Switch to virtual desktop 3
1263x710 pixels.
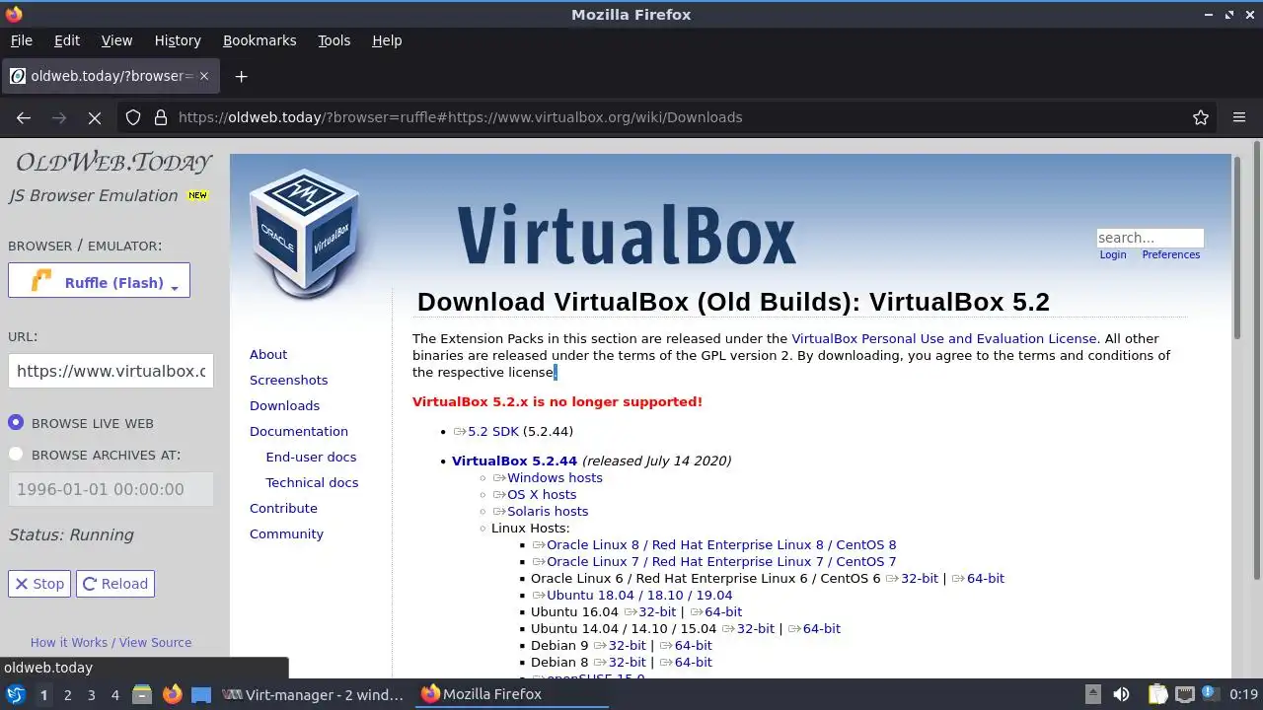[x=91, y=694]
